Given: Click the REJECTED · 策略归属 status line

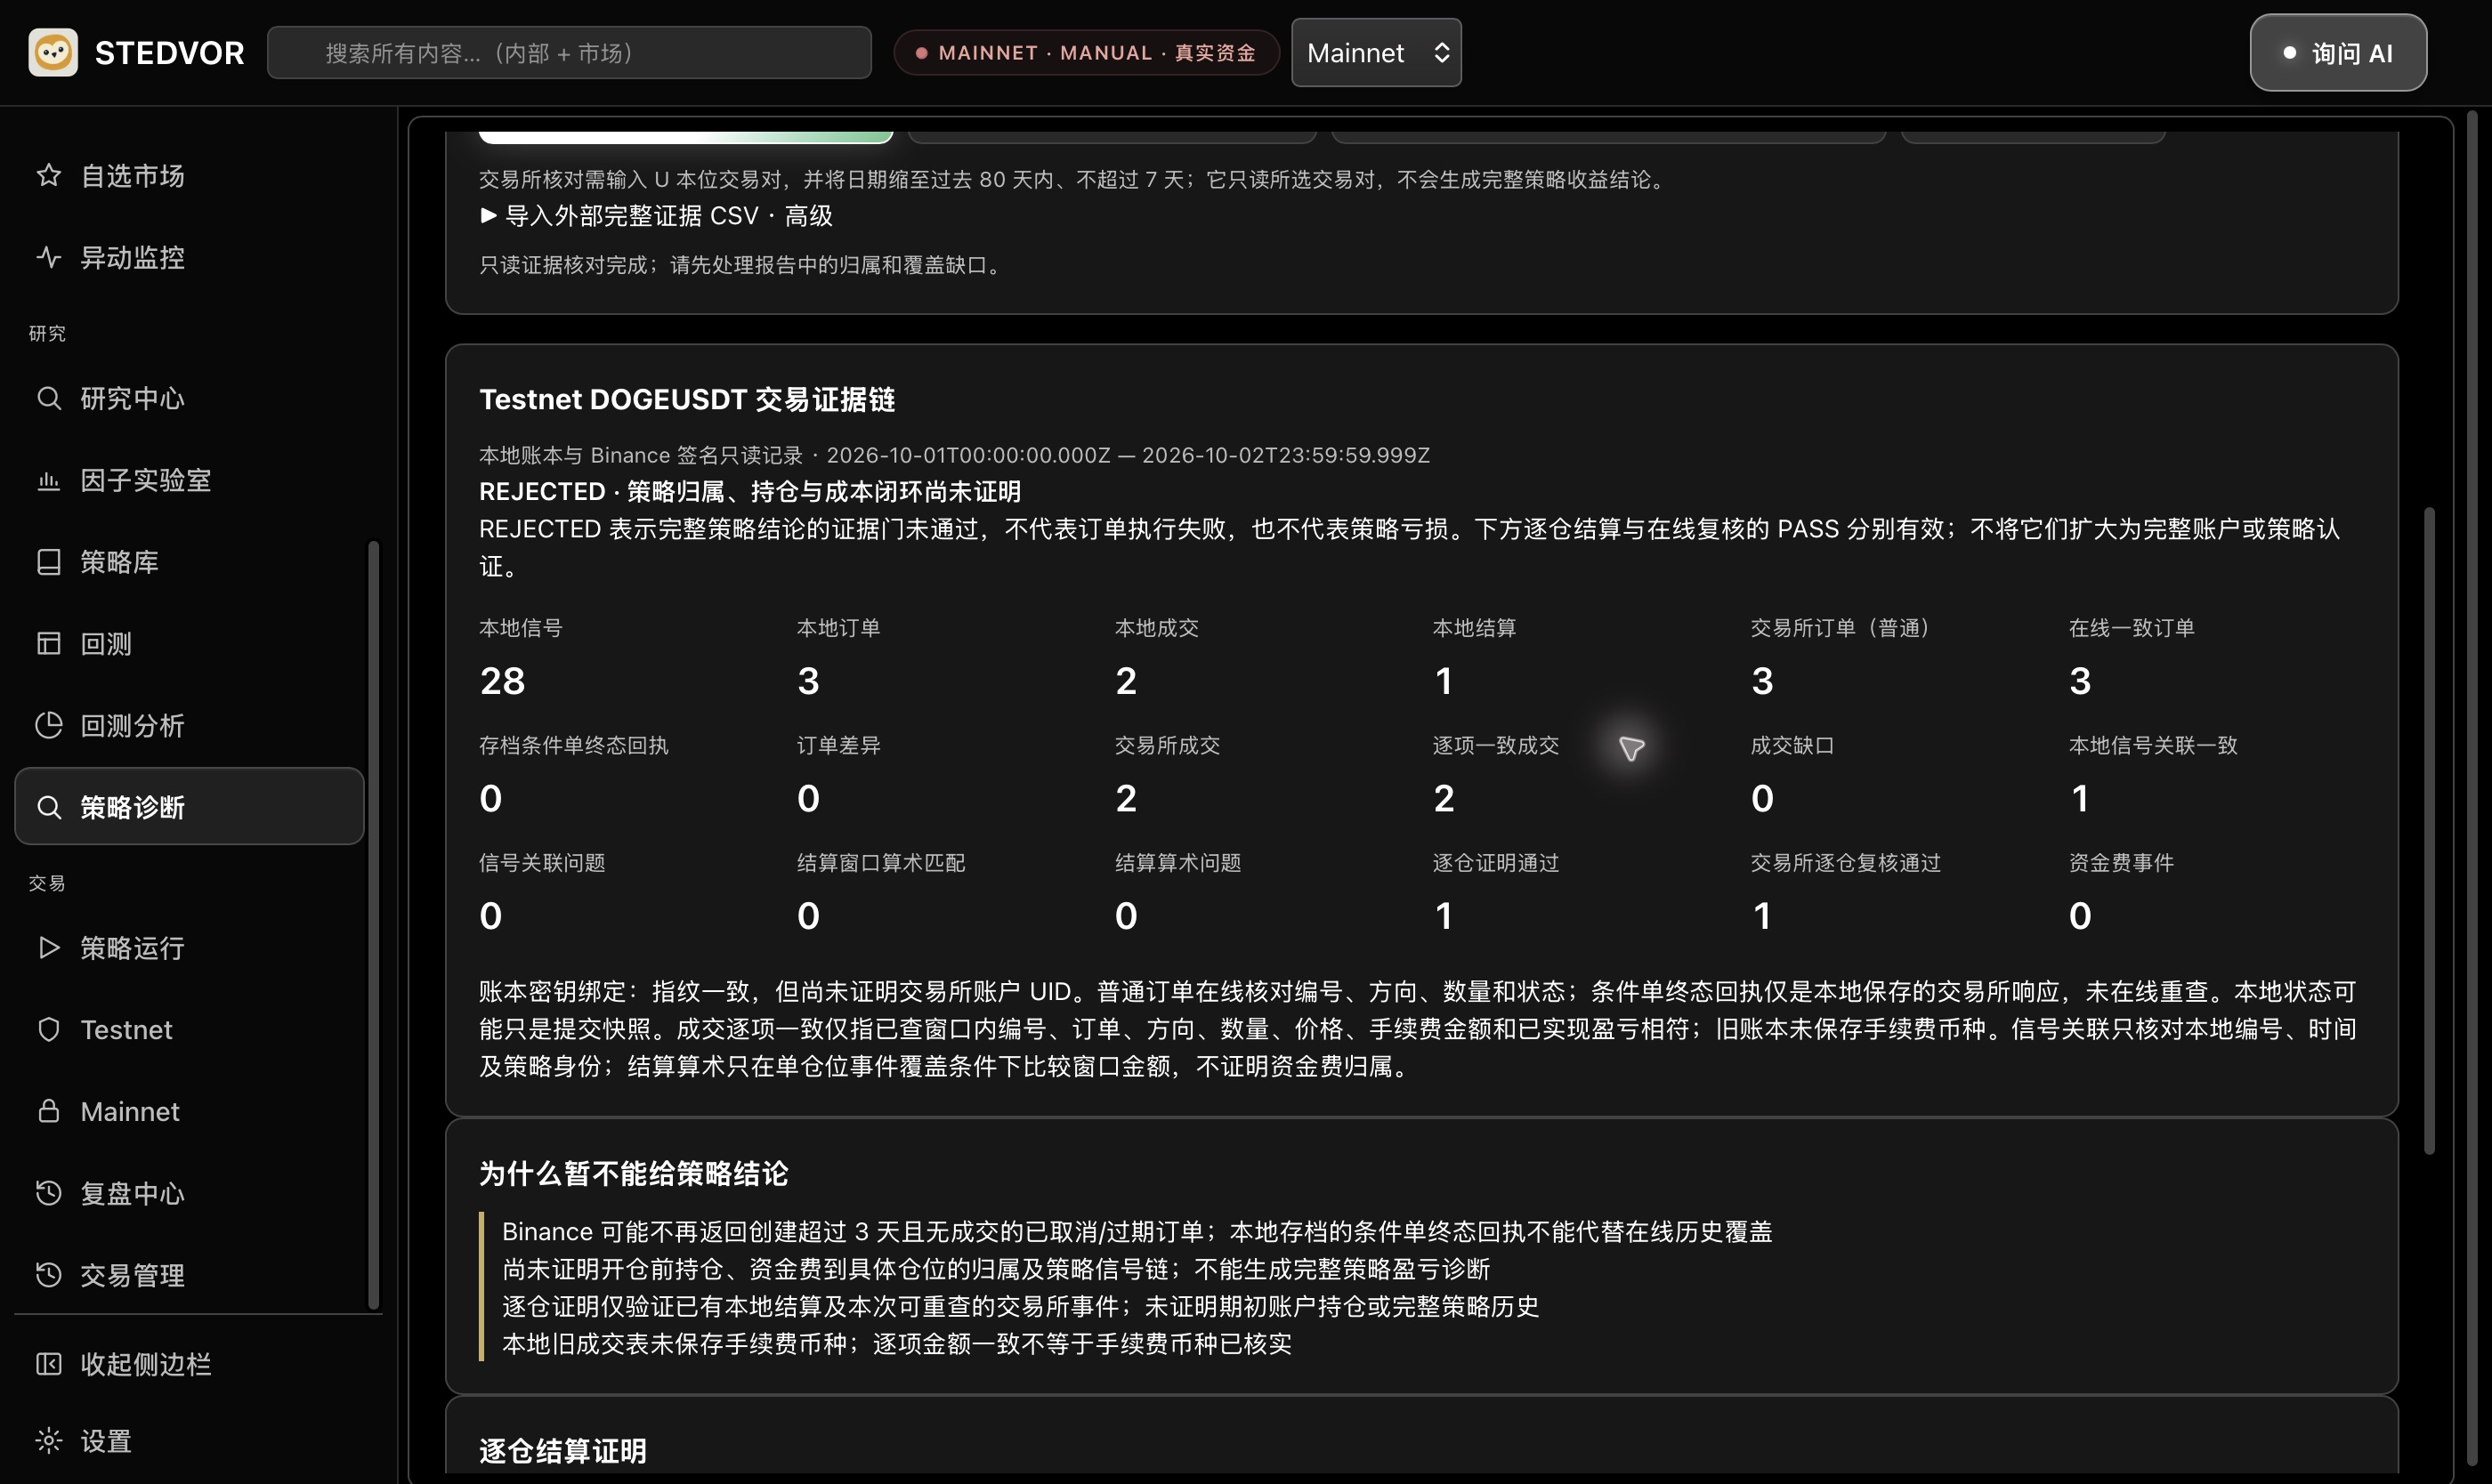Looking at the screenshot, I should [x=749, y=492].
